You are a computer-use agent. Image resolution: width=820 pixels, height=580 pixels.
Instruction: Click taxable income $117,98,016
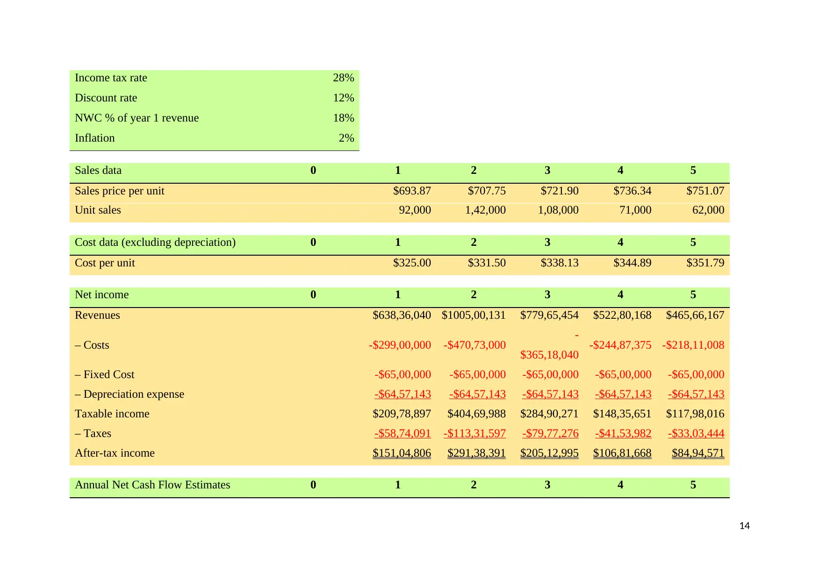click(x=695, y=414)
